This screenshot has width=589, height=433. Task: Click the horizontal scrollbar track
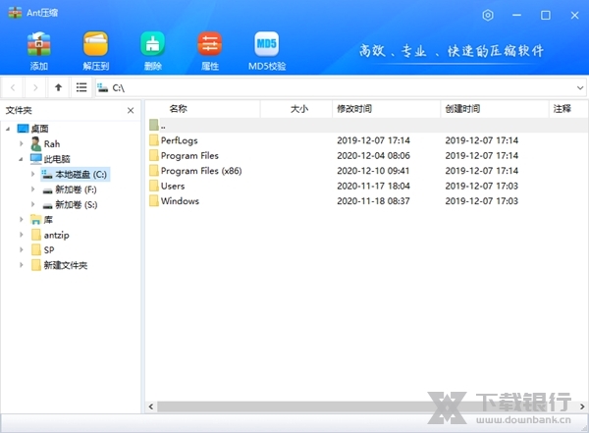pyautogui.click(x=366, y=406)
